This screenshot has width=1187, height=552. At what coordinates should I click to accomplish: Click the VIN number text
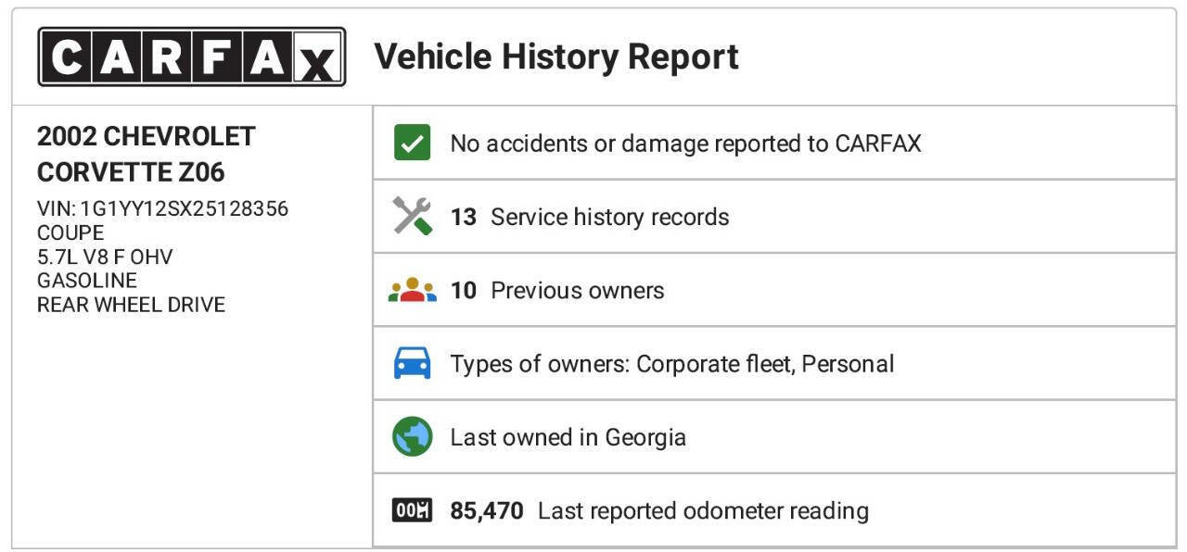click(x=162, y=208)
